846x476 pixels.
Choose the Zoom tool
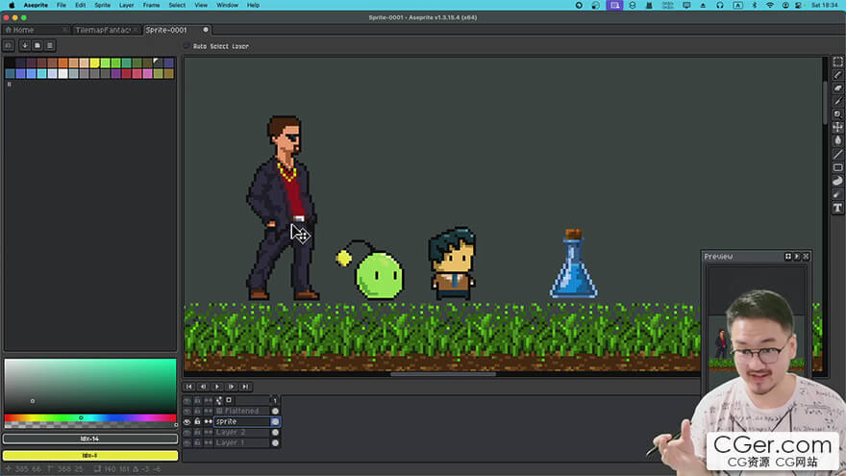[837, 114]
